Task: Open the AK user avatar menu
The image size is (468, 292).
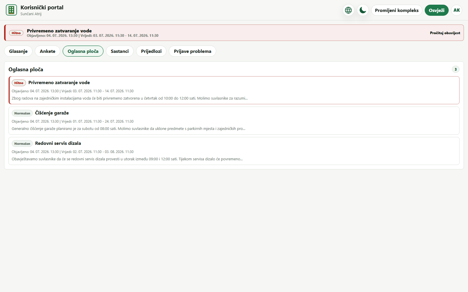Action: coord(457,10)
